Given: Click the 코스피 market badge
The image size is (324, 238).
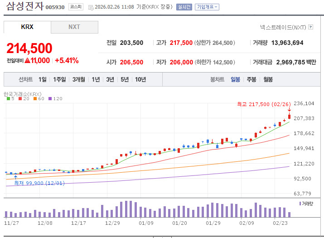Looking at the screenshot, I should (x=75, y=7).
